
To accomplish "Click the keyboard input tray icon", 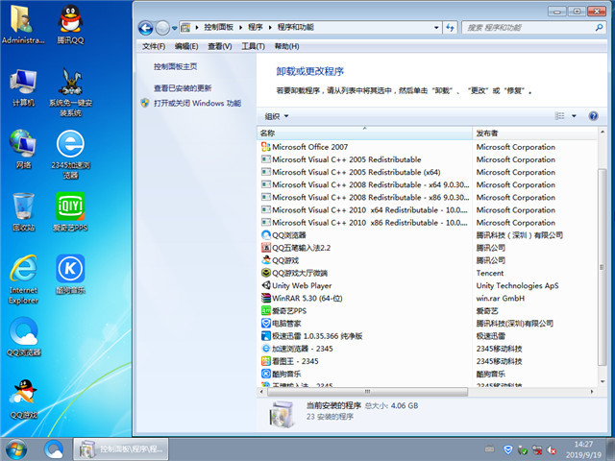I will pos(489,449).
